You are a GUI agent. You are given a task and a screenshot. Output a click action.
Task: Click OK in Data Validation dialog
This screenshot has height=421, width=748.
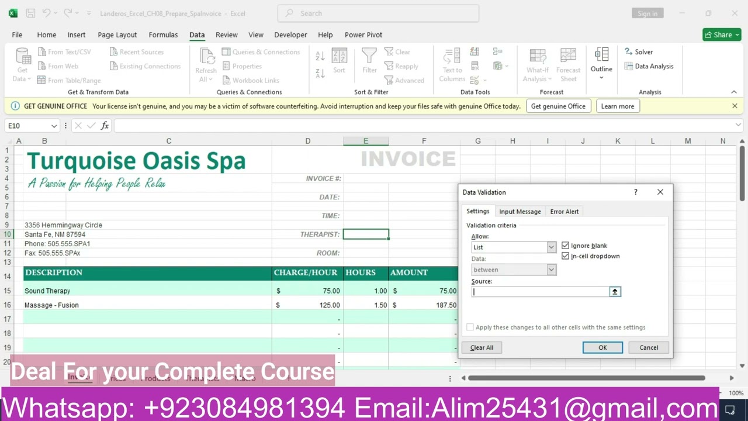[x=602, y=347]
